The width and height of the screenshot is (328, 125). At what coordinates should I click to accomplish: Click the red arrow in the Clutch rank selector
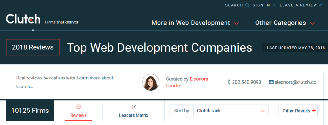click(x=263, y=111)
